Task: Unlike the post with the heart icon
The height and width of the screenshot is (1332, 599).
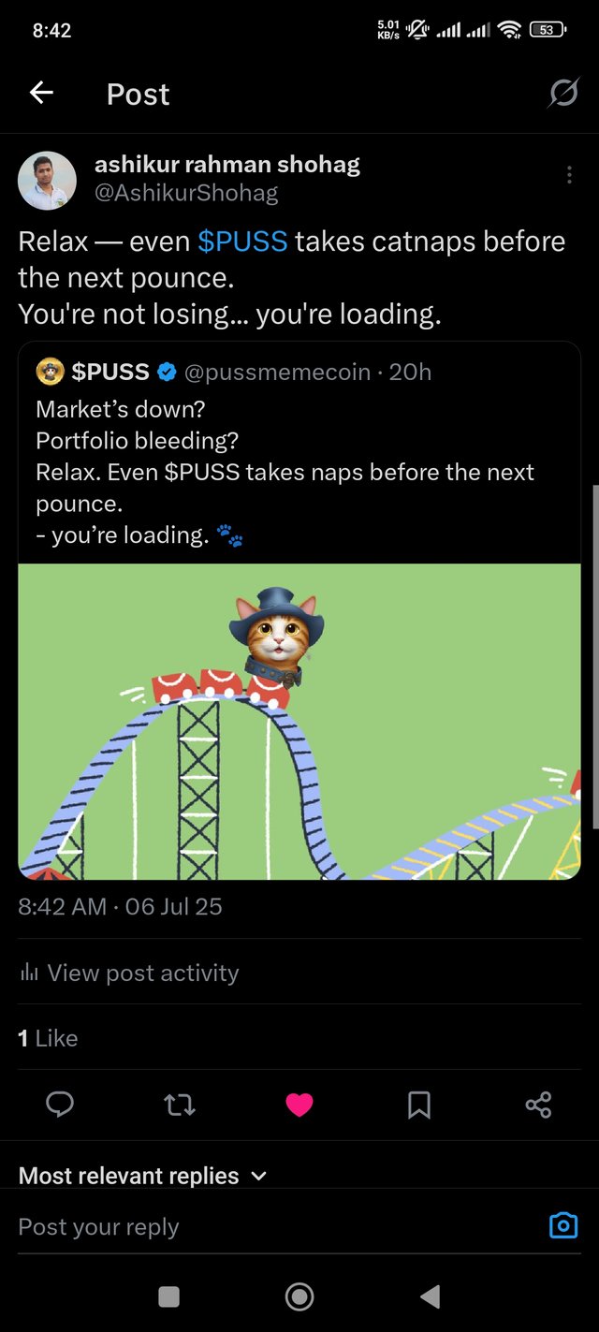Action: 299,1105
